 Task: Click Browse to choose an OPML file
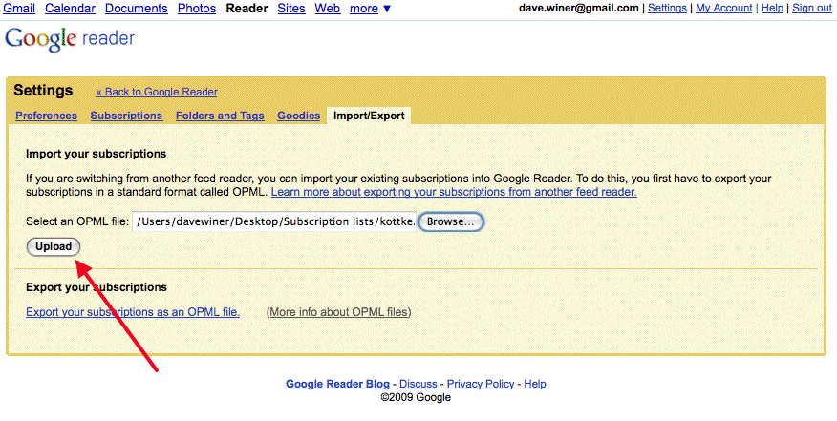[451, 221]
